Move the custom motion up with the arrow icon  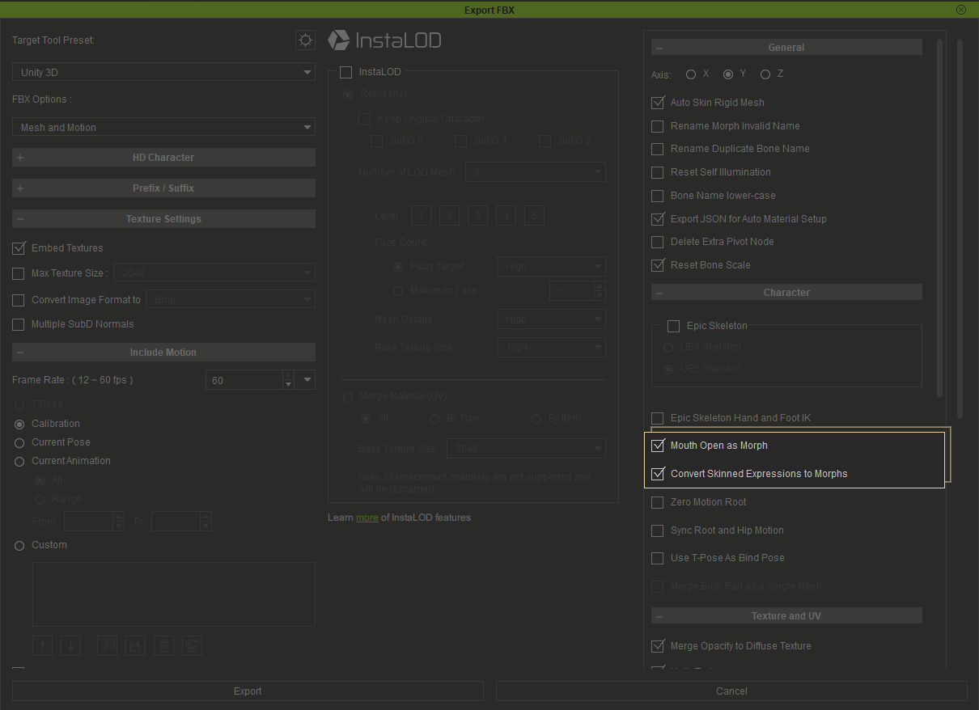[x=43, y=645]
